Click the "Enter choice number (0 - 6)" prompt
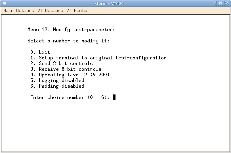 [x=70, y=97]
